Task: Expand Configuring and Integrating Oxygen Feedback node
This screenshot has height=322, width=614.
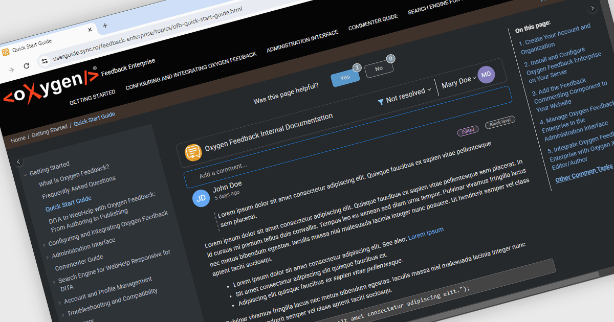Action: (x=44, y=245)
